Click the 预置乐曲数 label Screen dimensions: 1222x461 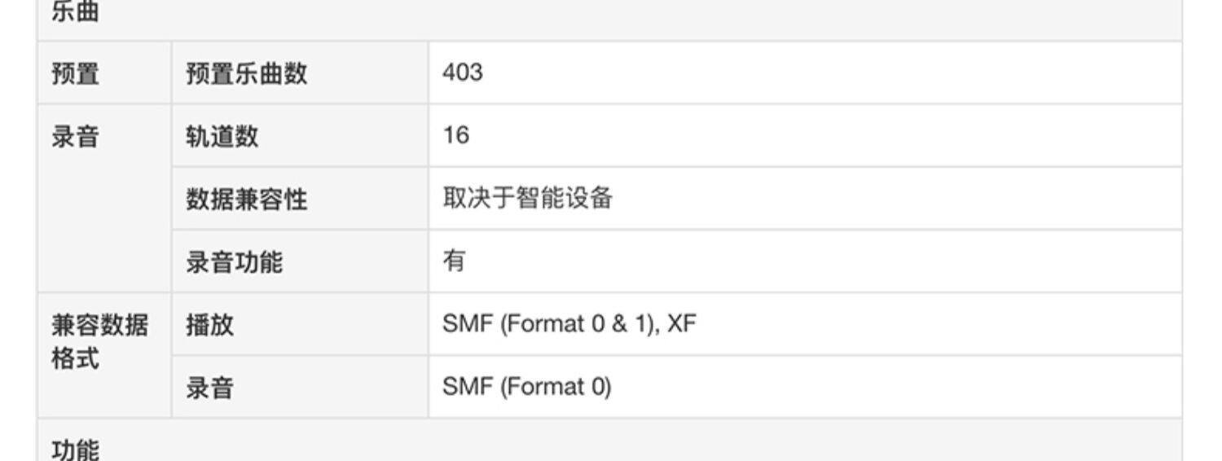click(x=246, y=73)
